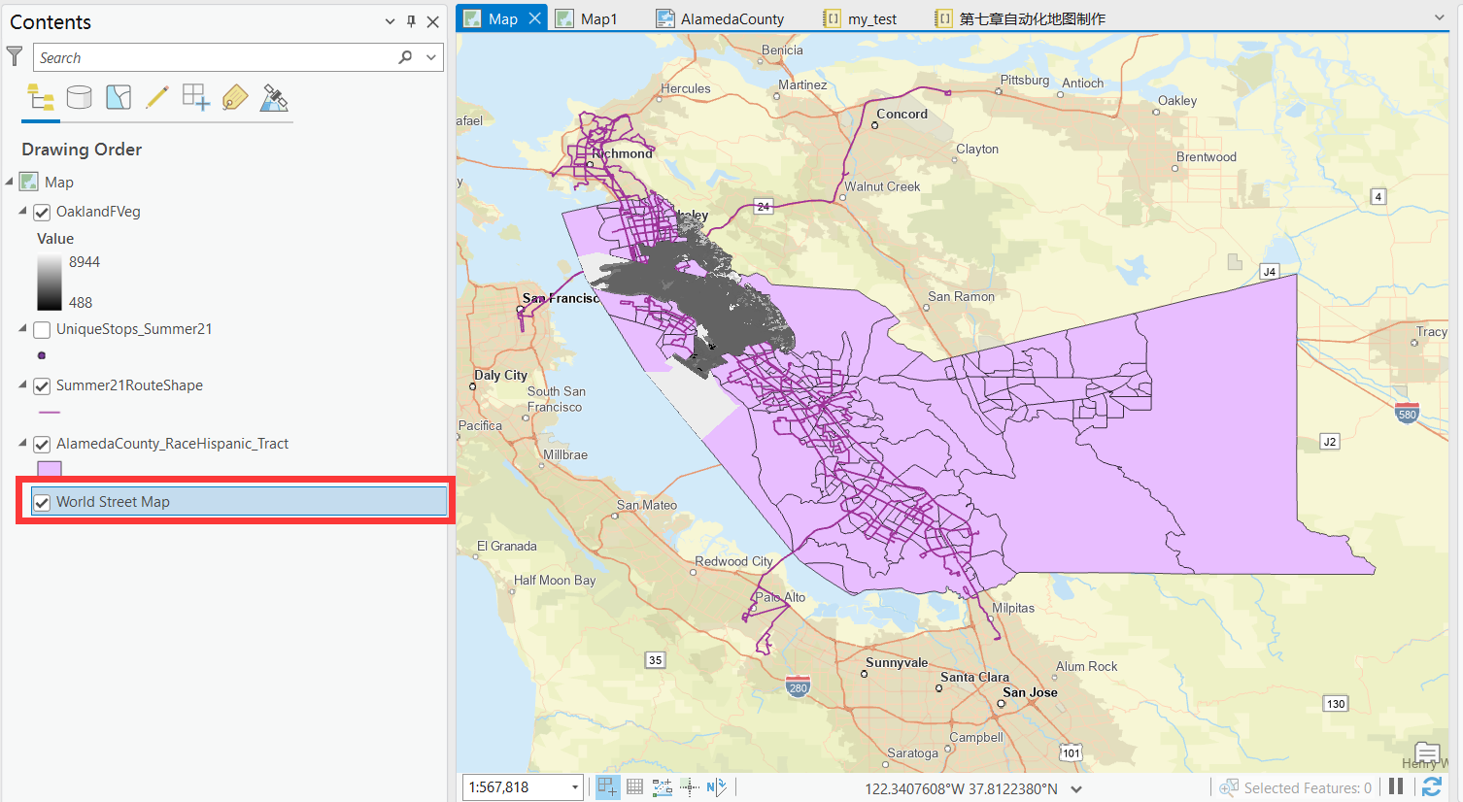Viewport: 1463px width, 802px height.
Task: Select the OaklandFVeg layer name
Action: (98, 211)
